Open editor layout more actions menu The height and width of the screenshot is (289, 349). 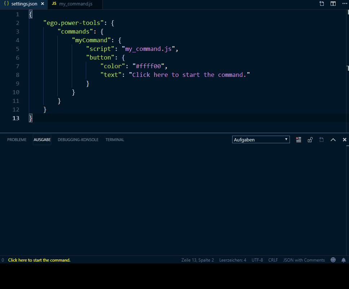344,4
